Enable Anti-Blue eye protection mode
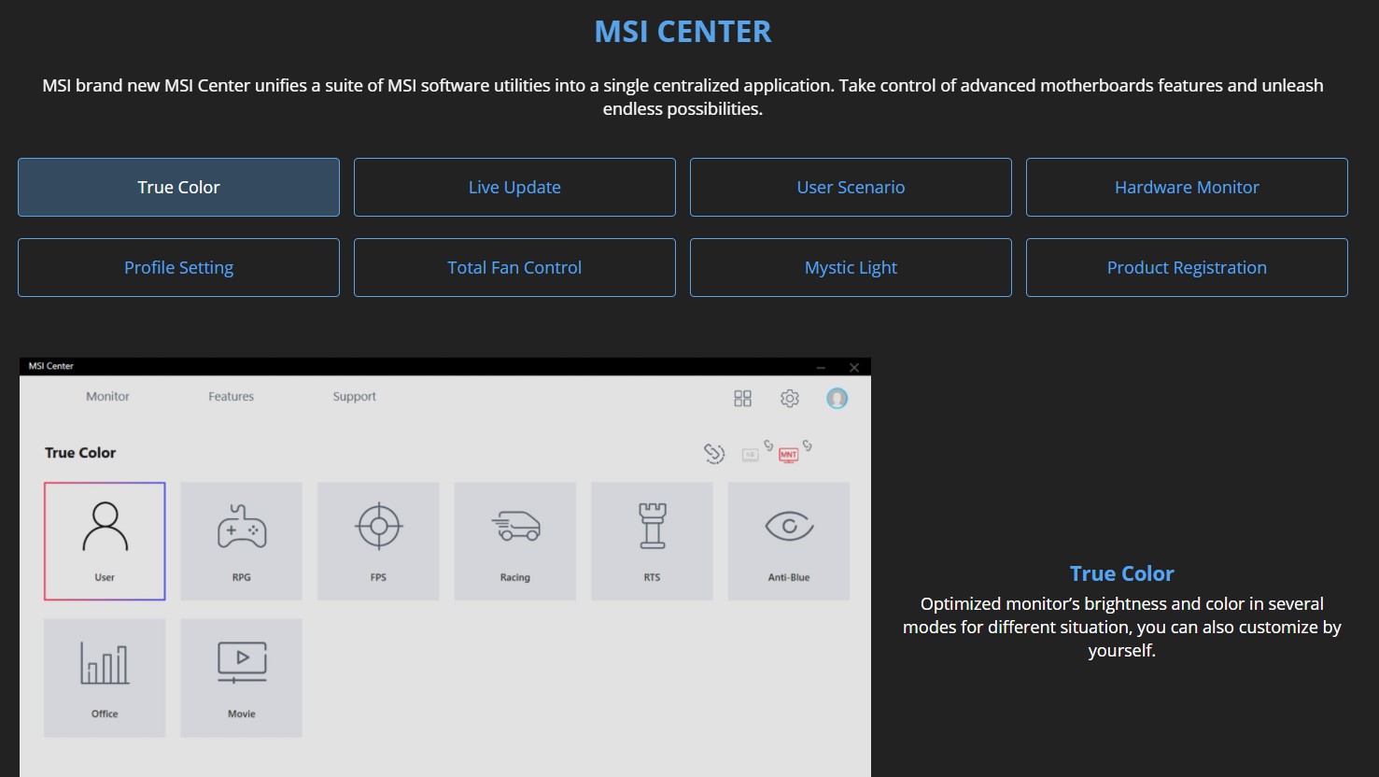 788,540
